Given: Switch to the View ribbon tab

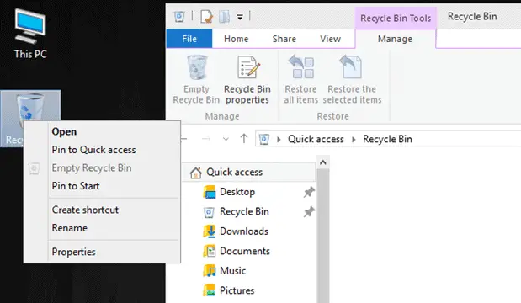Looking at the screenshot, I should pos(330,39).
